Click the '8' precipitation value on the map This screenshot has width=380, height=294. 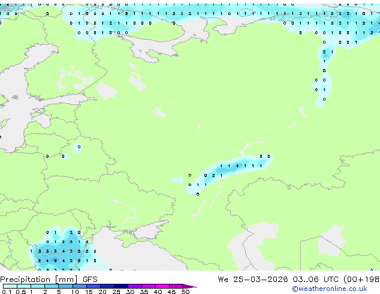pyautogui.click(x=55, y=261)
